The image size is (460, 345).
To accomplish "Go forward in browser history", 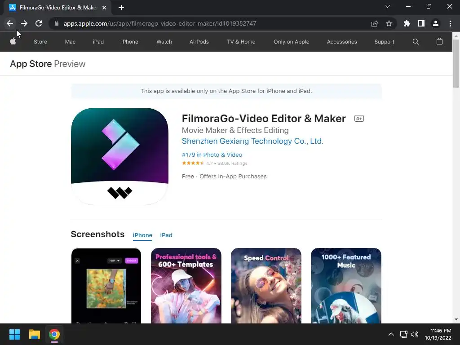I will pyautogui.click(x=24, y=23).
